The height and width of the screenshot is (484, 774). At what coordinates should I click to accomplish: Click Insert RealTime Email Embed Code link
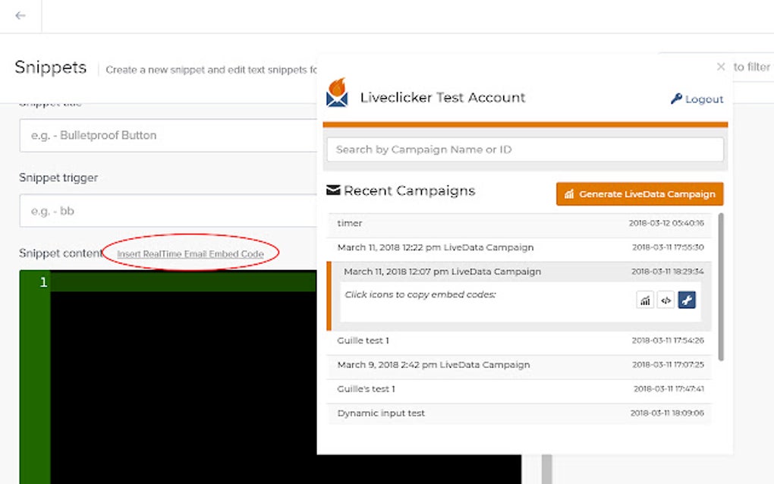[192, 253]
